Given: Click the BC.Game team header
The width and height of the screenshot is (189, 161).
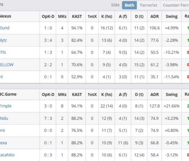Looking at the screenshot, I should click(x=8, y=94).
